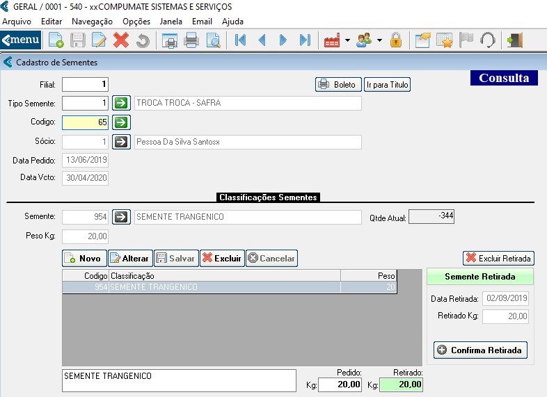Click the red X delete toolbar icon
547x397 pixels.
coord(121,40)
